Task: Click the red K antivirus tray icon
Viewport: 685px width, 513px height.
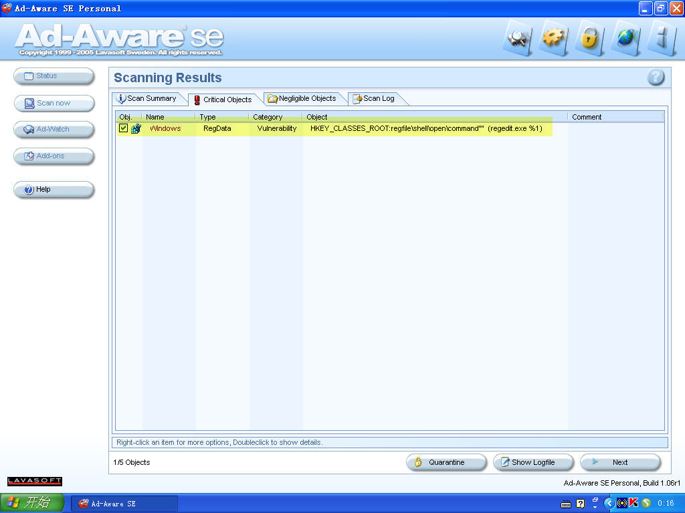Action: (x=633, y=504)
